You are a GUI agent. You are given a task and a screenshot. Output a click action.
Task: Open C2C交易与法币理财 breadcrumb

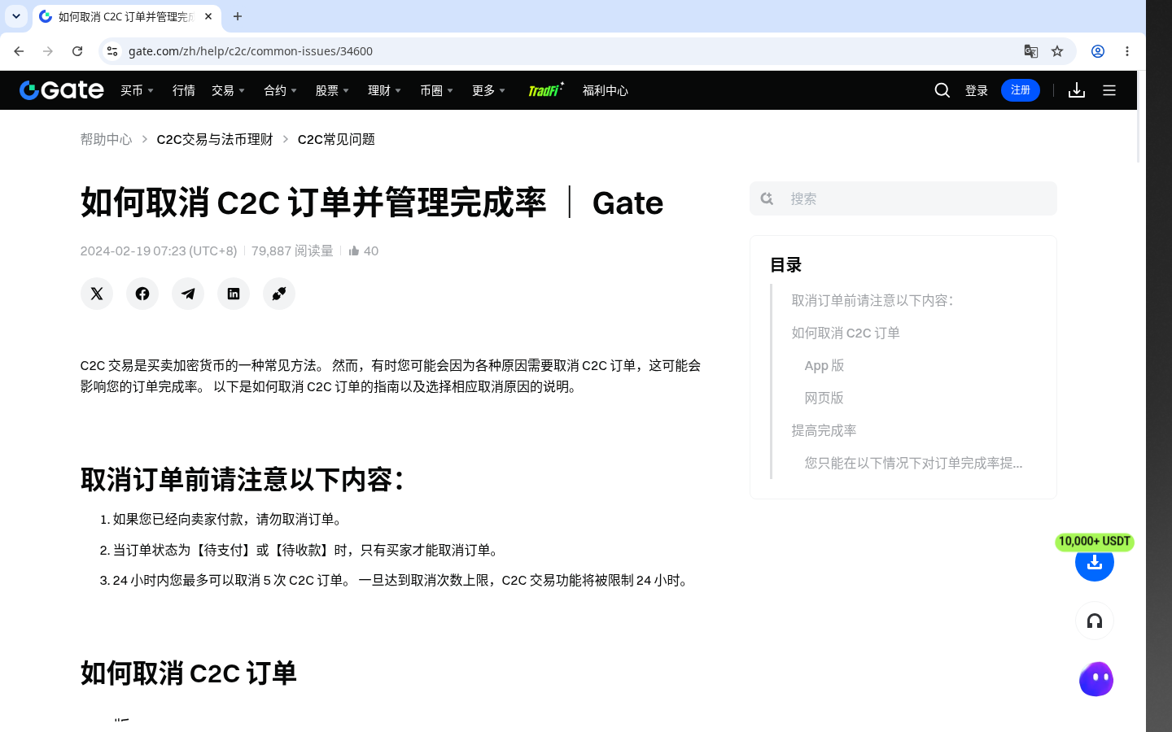tap(215, 139)
